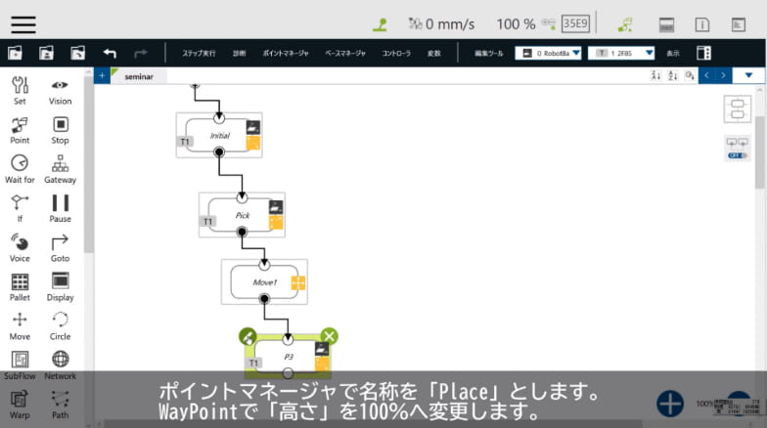767x428 pixels.
Task: Click the new project icon
Action: pos(16,53)
